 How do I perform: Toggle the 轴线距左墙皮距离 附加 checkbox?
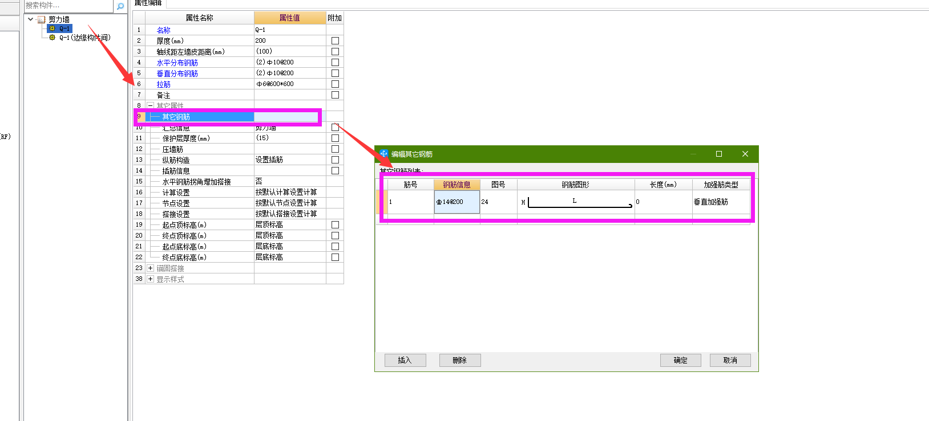click(335, 52)
